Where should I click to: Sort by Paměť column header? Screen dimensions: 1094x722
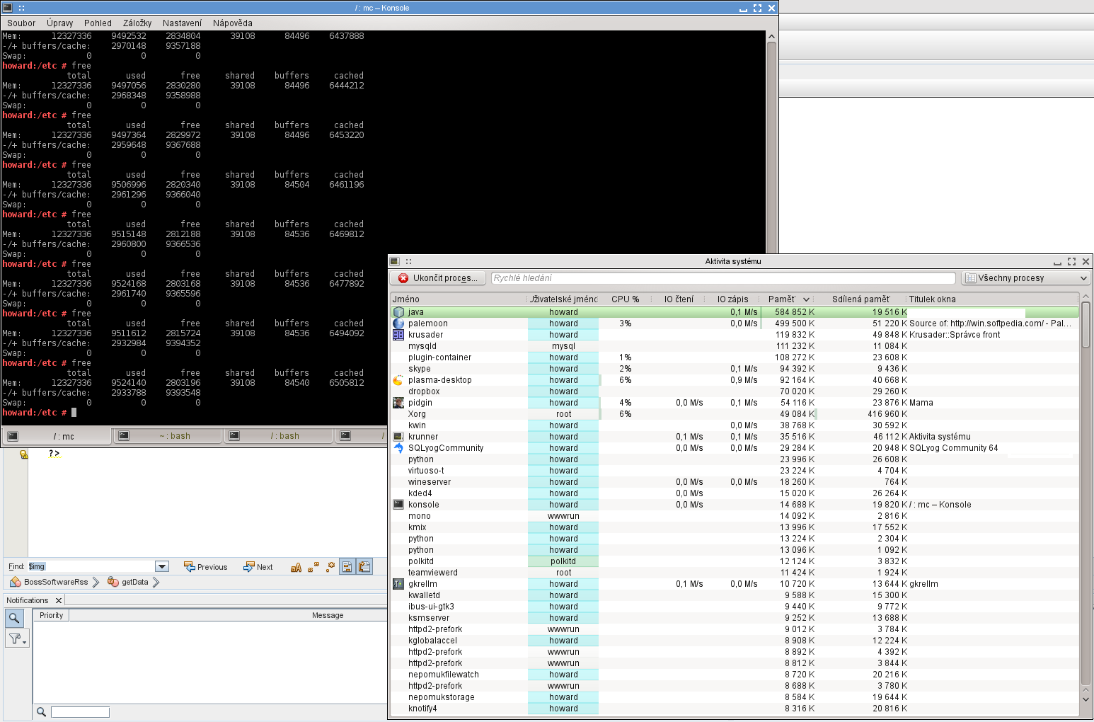point(788,299)
